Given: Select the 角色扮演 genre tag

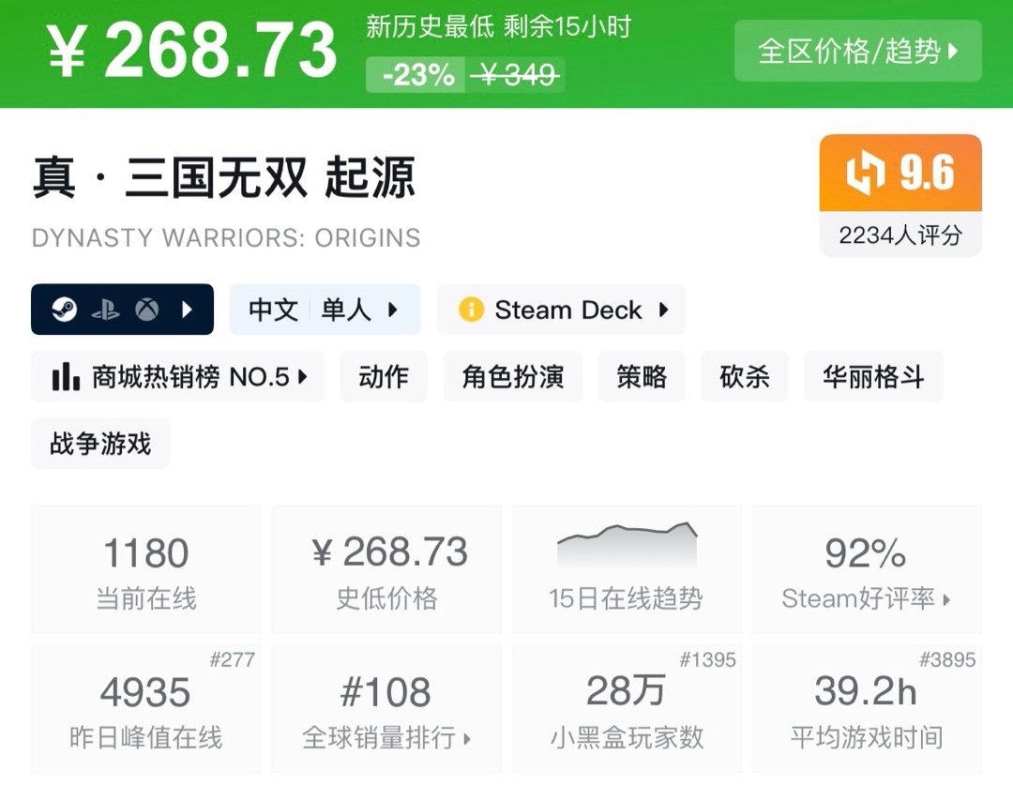Looking at the screenshot, I should (513, 377).
